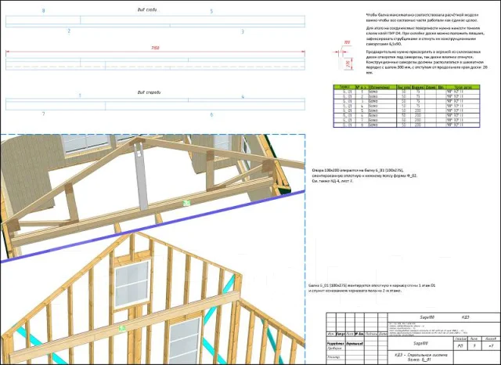Viewport: 501px width, 365px height.
Task: Select part number 8 above the rear view
Action: click(x=44, y=11)
